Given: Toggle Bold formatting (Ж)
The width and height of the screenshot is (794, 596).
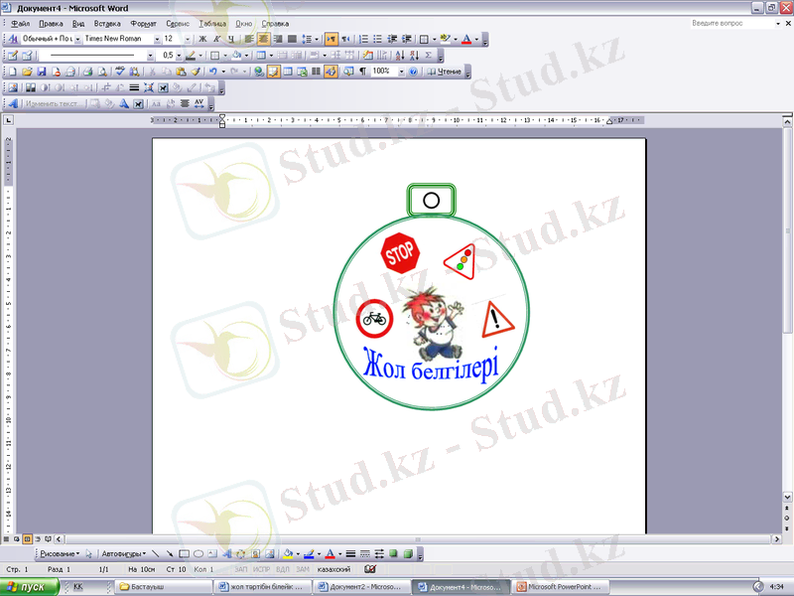Looking at the screenshot, I should [x=202, y=39].
